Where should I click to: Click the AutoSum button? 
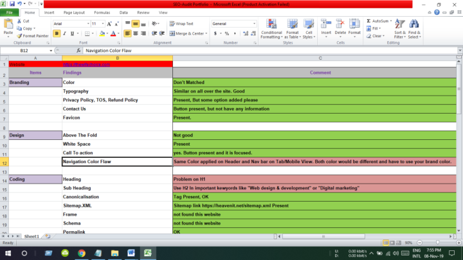coord(378,21)
